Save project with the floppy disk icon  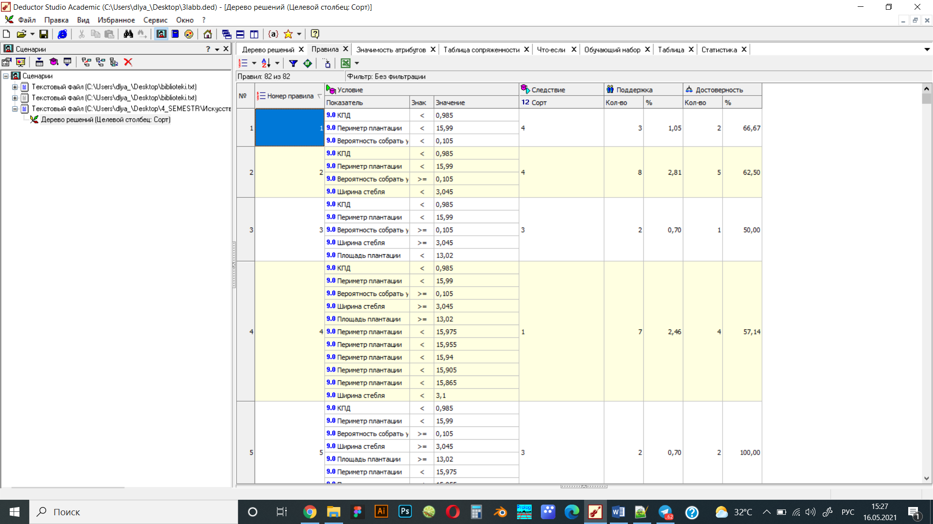coord(44,34)
